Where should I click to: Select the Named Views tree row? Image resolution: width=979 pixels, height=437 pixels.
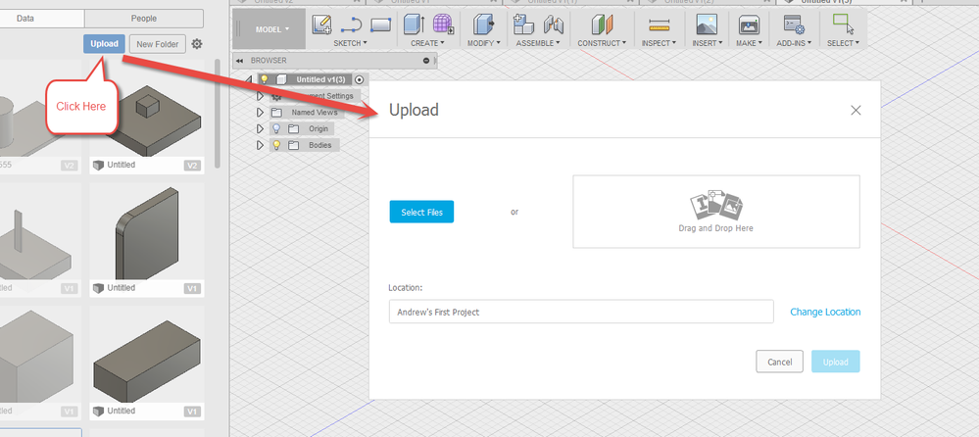[x=307, y=113]
